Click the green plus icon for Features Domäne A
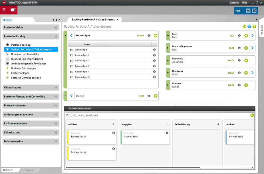The width and height of the screenshot is (264, 174). [x=246, y=48]
